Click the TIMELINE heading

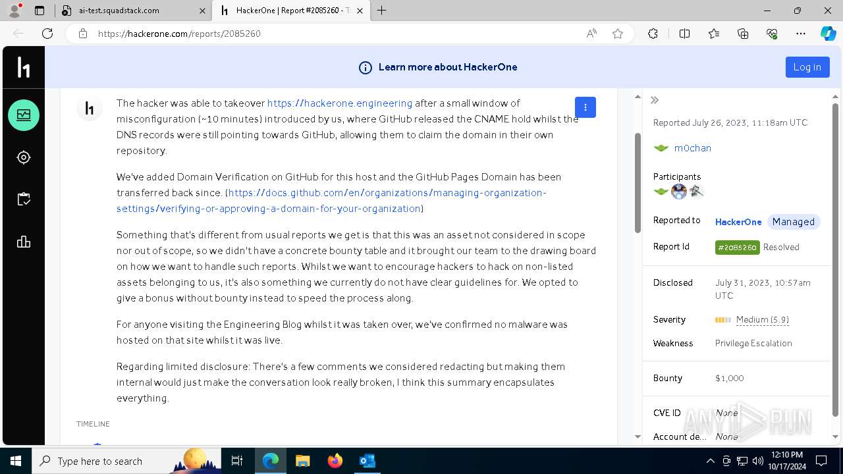click(x=93, y=424)
